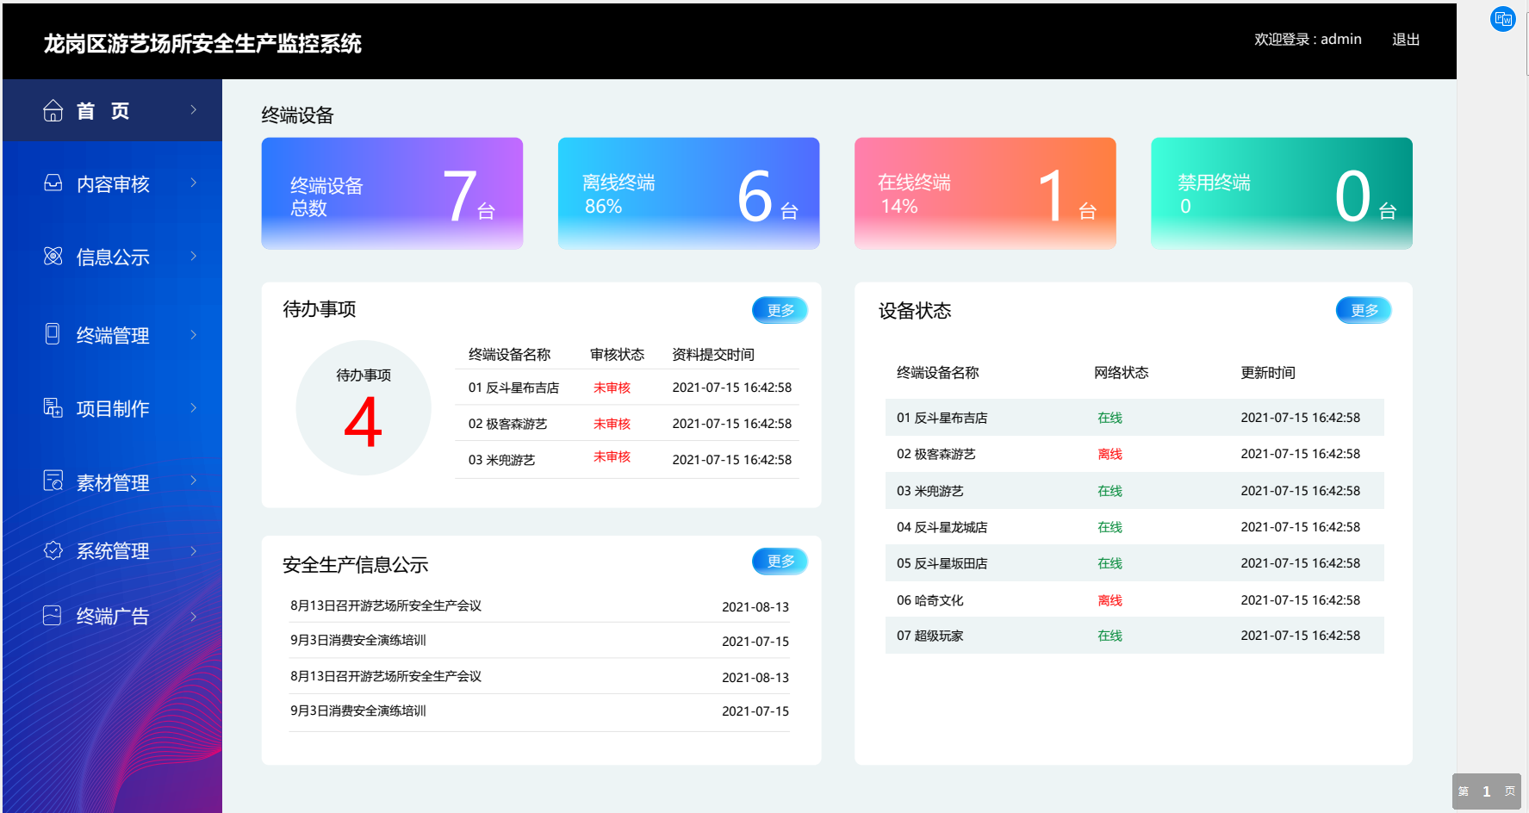Screen dimensions: 1529x813
Task: Click the image icon beside 终端广告
Action: pyautogui.click(x=53, y=615)
